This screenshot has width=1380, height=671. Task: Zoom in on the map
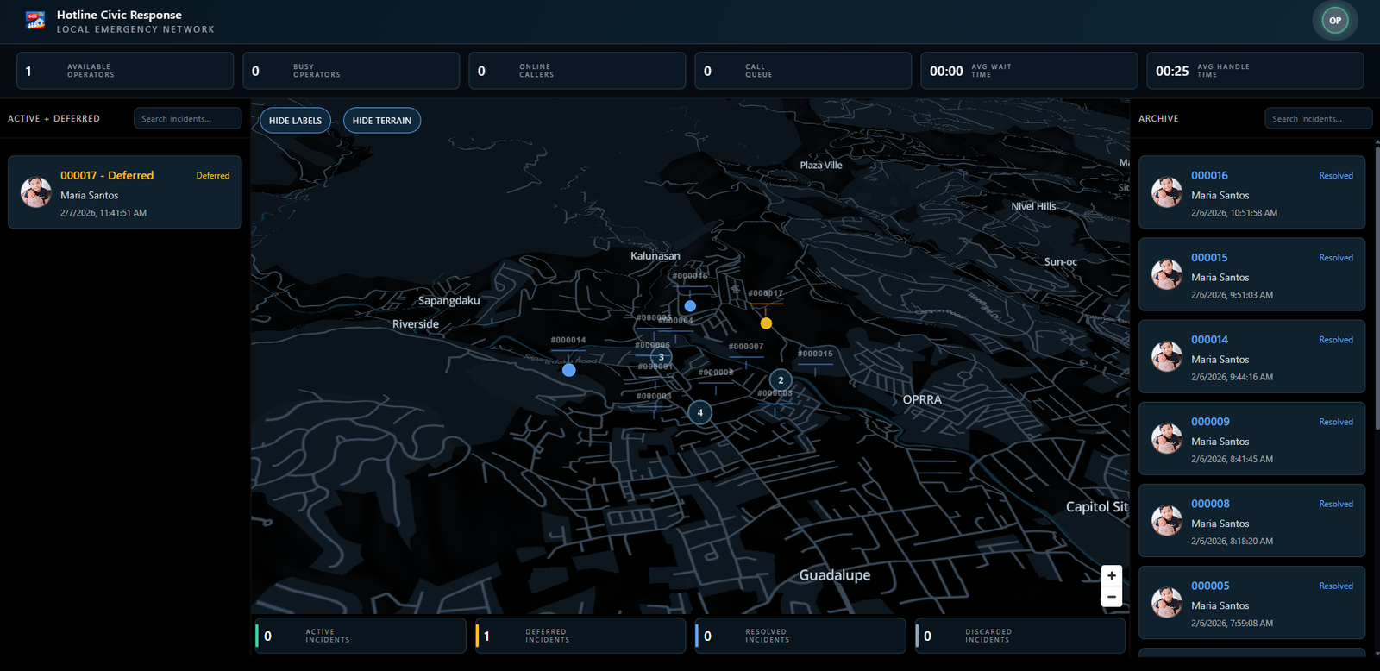[1112, 575]
